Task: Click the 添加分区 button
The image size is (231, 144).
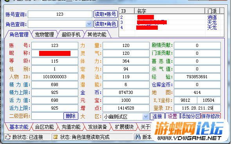Action: pyautogui.click(x=190, y=117)
